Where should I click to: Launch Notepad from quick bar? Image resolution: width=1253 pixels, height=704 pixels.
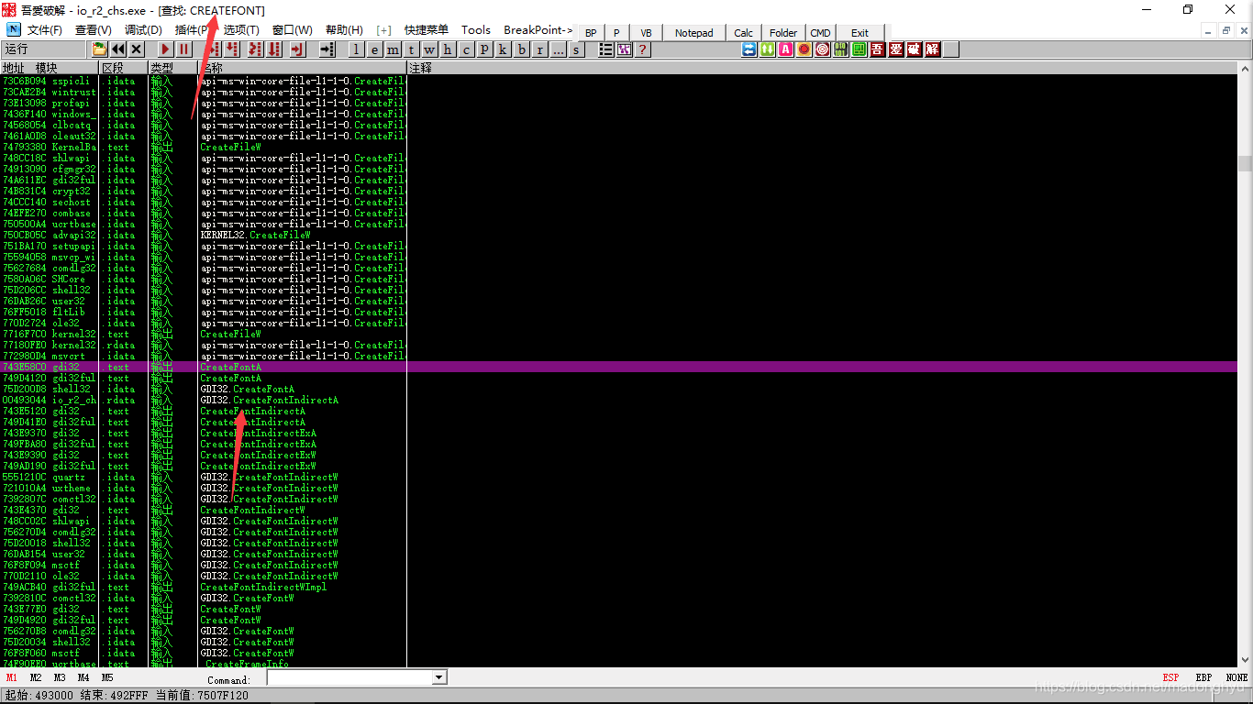[694, 33]
